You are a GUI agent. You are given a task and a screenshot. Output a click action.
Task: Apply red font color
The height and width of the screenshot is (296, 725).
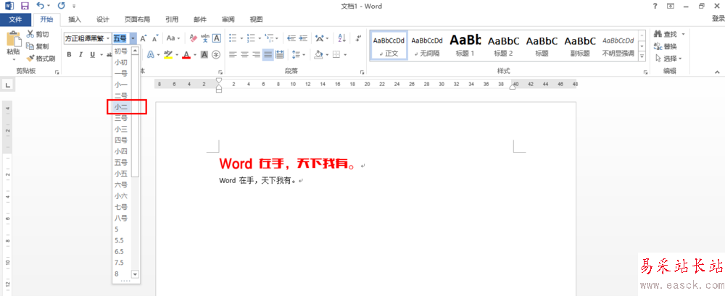point(186,54)
